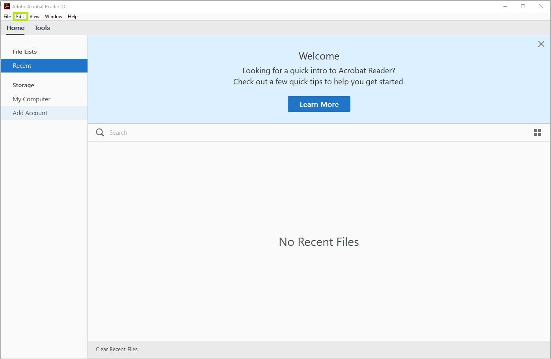Click the Storage heading

[23, 85]
